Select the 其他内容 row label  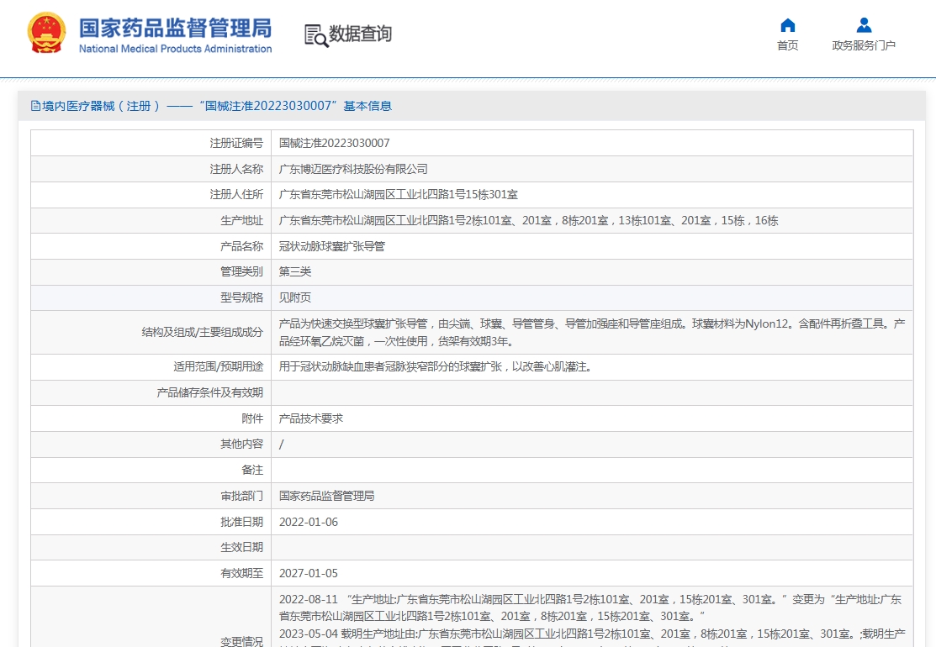click(x=241, y=444)
